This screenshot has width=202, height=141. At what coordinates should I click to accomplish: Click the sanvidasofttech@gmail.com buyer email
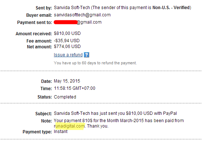[82, 15]
